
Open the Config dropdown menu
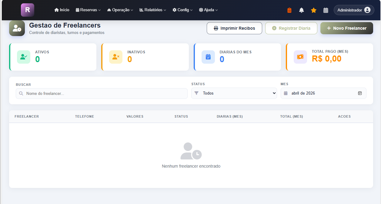tap(182, 10)
